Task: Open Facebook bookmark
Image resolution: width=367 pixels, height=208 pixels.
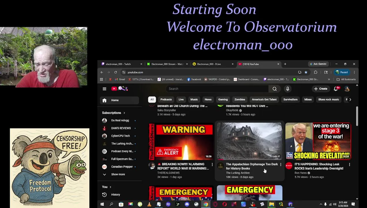Action: 194,79
